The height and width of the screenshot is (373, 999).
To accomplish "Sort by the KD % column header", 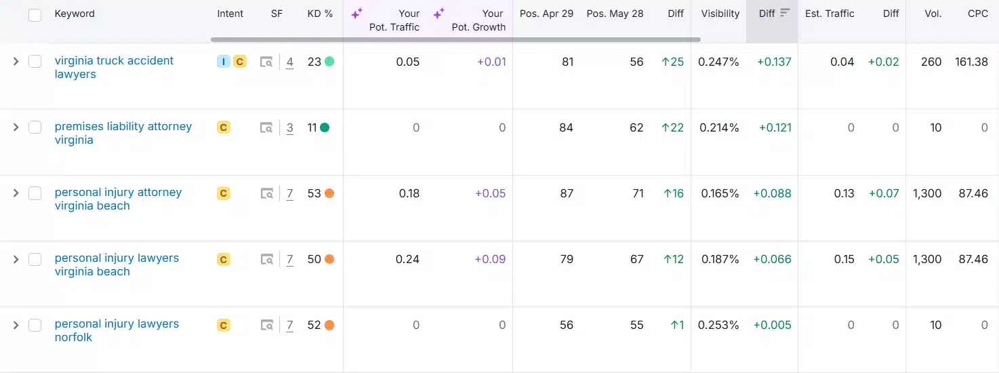I will (320, 14).
